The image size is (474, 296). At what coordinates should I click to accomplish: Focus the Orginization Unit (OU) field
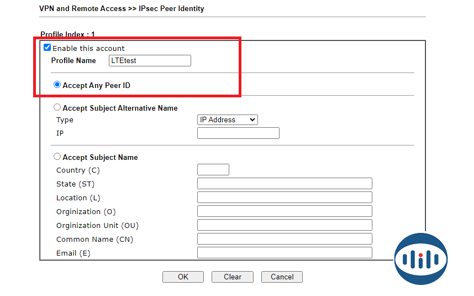pos(285,225)
